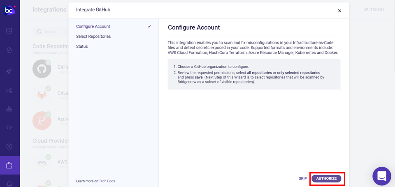395x187 pixels.
Task: Open the bell notifications icon in sidebar
Action: 9,184
